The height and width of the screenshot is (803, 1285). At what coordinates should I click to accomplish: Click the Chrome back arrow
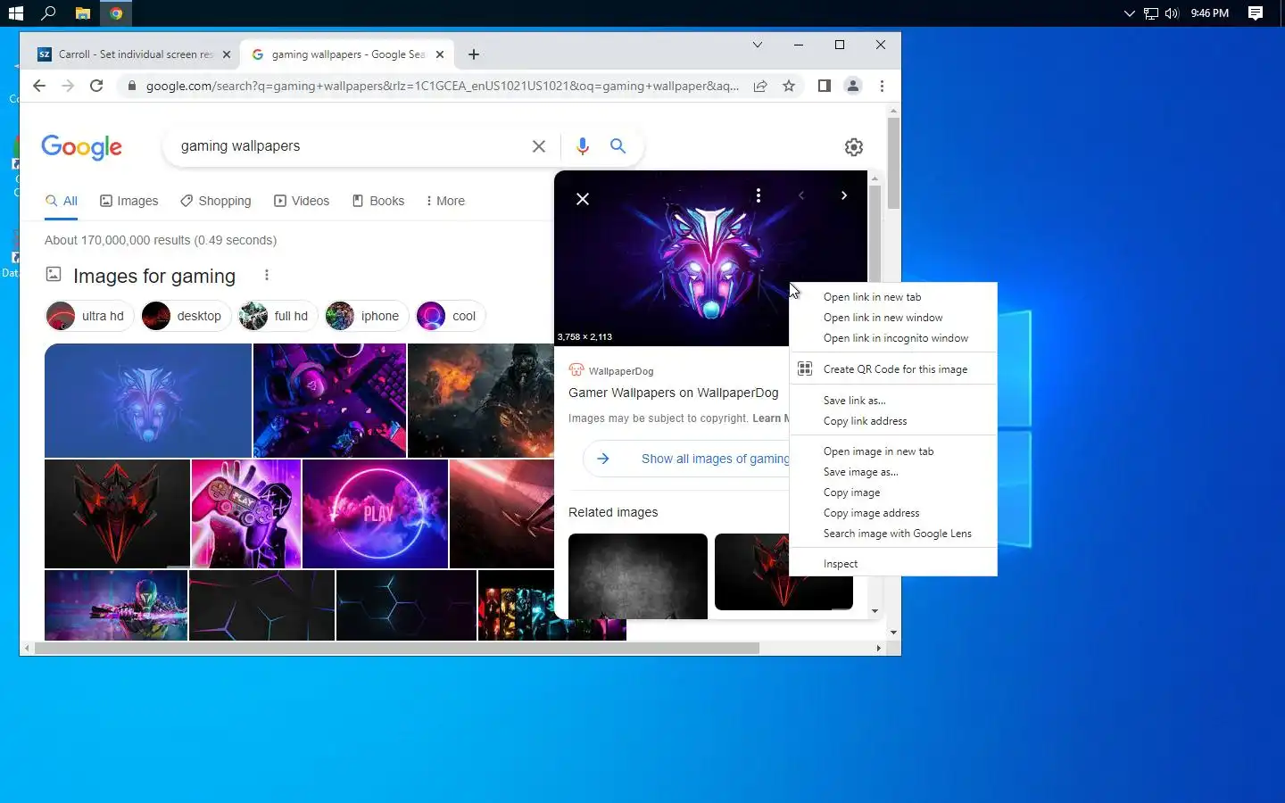[x=39, y=86]
